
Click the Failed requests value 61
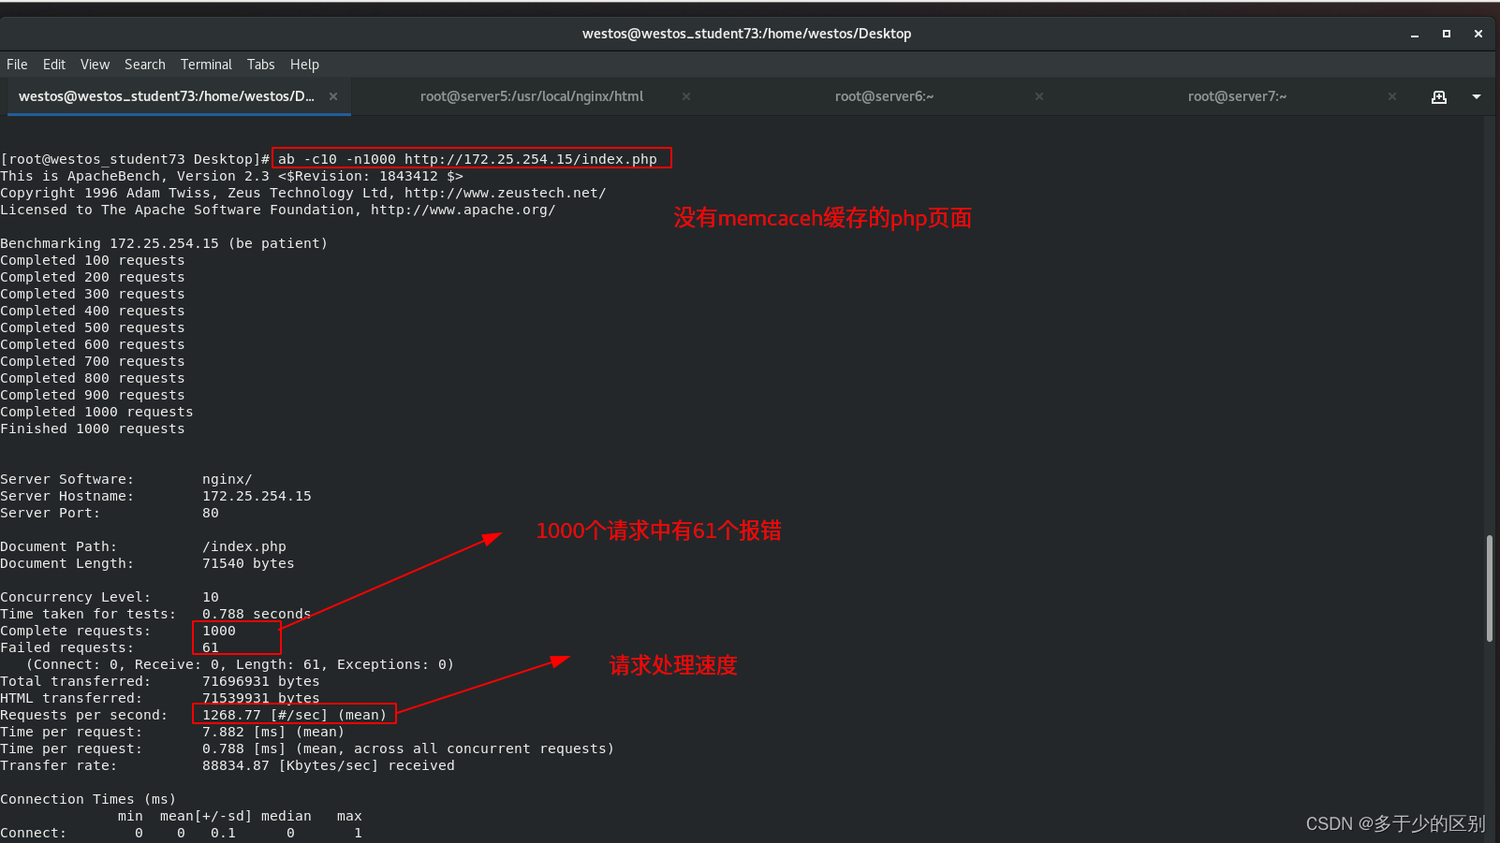[211, 647]
